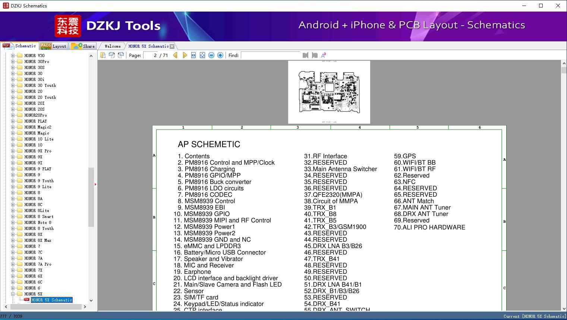Screen dimensions: 567x320
Task: Click the fit page icon
Action: coord(202,55)
